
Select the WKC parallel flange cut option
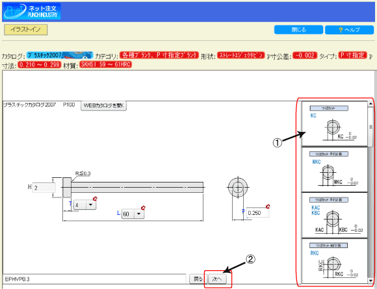pos(335,170)
